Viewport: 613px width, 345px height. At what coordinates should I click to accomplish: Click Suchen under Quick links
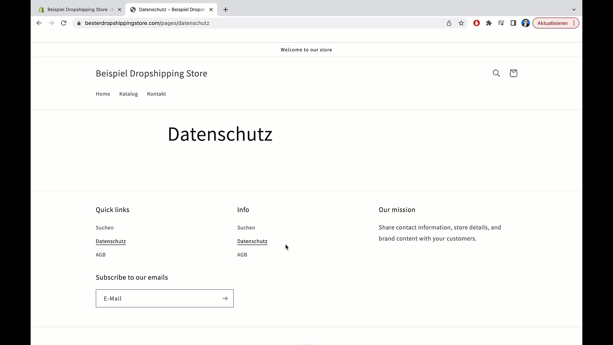[x=105, y=228]
